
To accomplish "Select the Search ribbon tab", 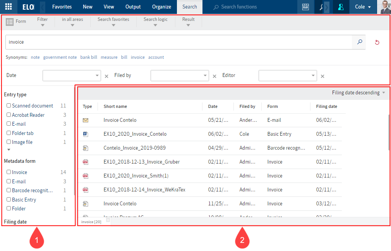I will pyautogui.click(x=190, y=7).
